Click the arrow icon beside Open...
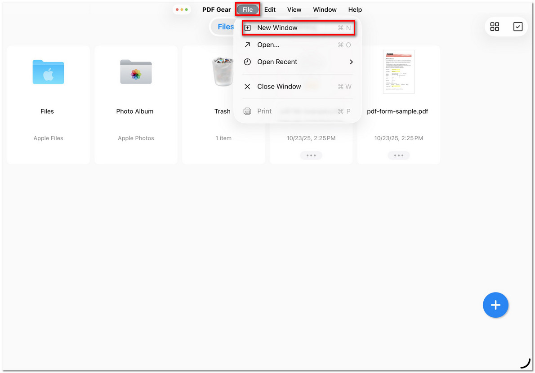The width and height of the screenshot is (535, 373). click(248, 44)
